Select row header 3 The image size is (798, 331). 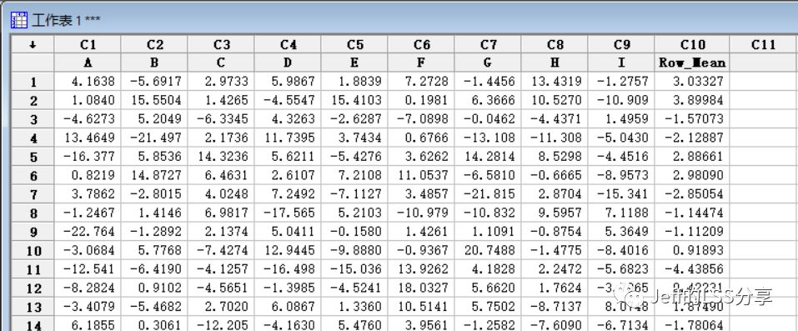pos(33,119)
